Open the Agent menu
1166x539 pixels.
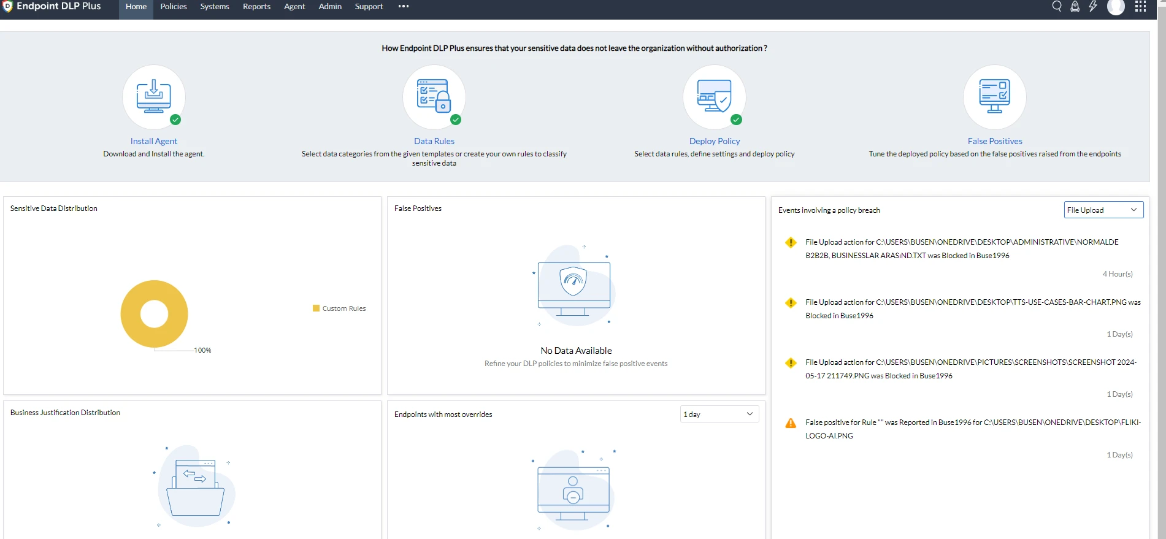[294, 7]
